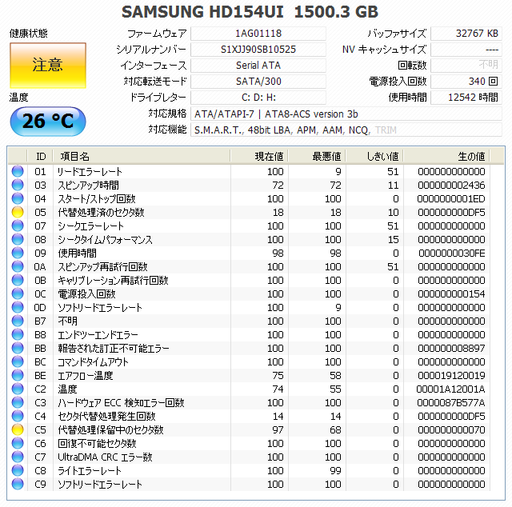Click blue status orb for ID C2 row

(x=18, y=389)
